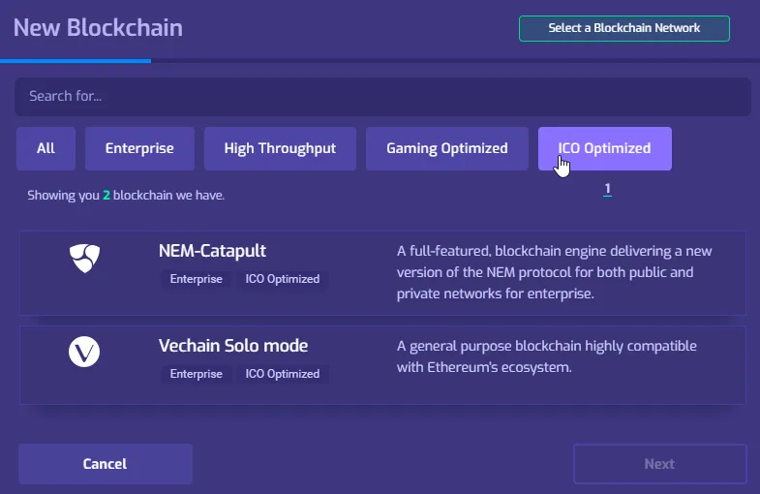Switch to the Gaming Optimized filter
The image size is (760, 494).
447,148
